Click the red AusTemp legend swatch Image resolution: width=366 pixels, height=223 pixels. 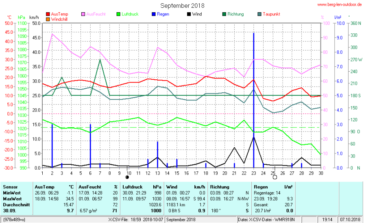point(48,14)
